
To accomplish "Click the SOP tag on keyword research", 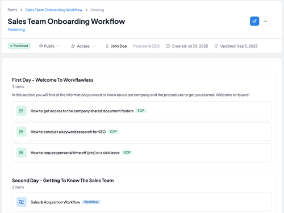I will click(x=113, y=131).
